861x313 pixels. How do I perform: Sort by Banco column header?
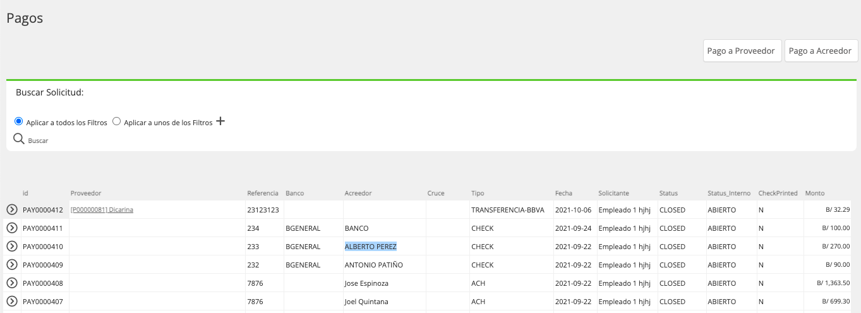pos(294,193)
